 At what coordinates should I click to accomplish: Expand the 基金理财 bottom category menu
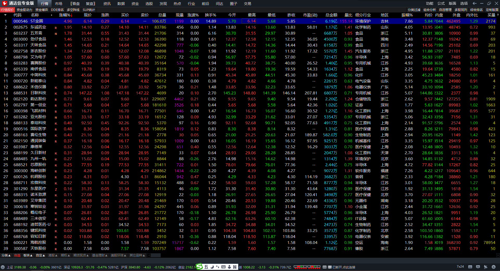[100, 255]
